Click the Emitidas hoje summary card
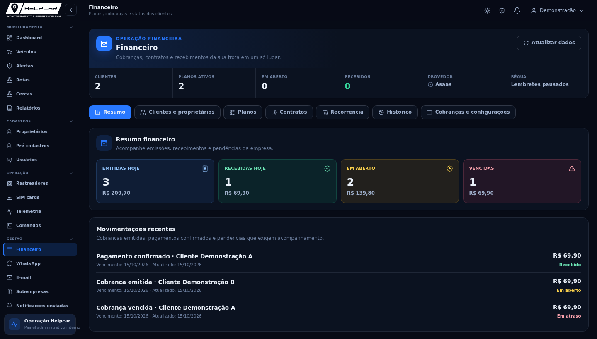 (x=155, y=181)
